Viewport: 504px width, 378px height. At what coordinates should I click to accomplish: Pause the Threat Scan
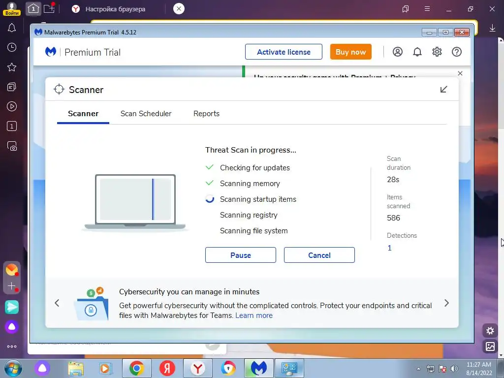pos(240,255)
